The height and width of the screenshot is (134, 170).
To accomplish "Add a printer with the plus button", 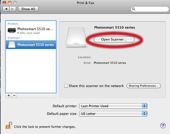I will coord(9,95).
